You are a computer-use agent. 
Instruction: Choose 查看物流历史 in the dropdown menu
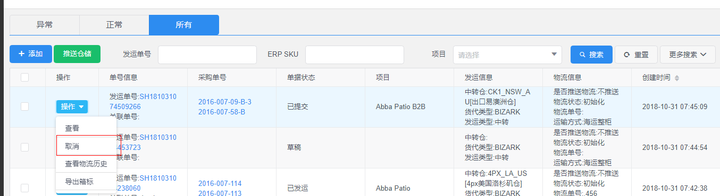86,164
